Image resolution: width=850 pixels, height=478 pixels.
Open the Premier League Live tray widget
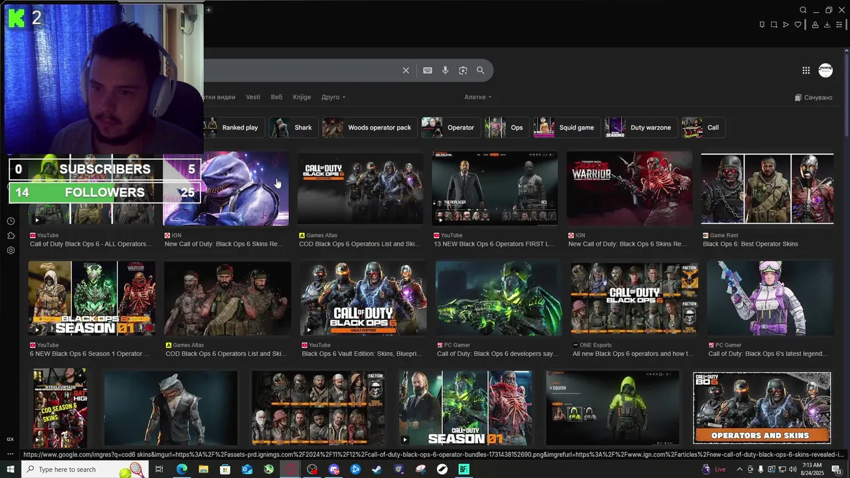tap(715, 469)
